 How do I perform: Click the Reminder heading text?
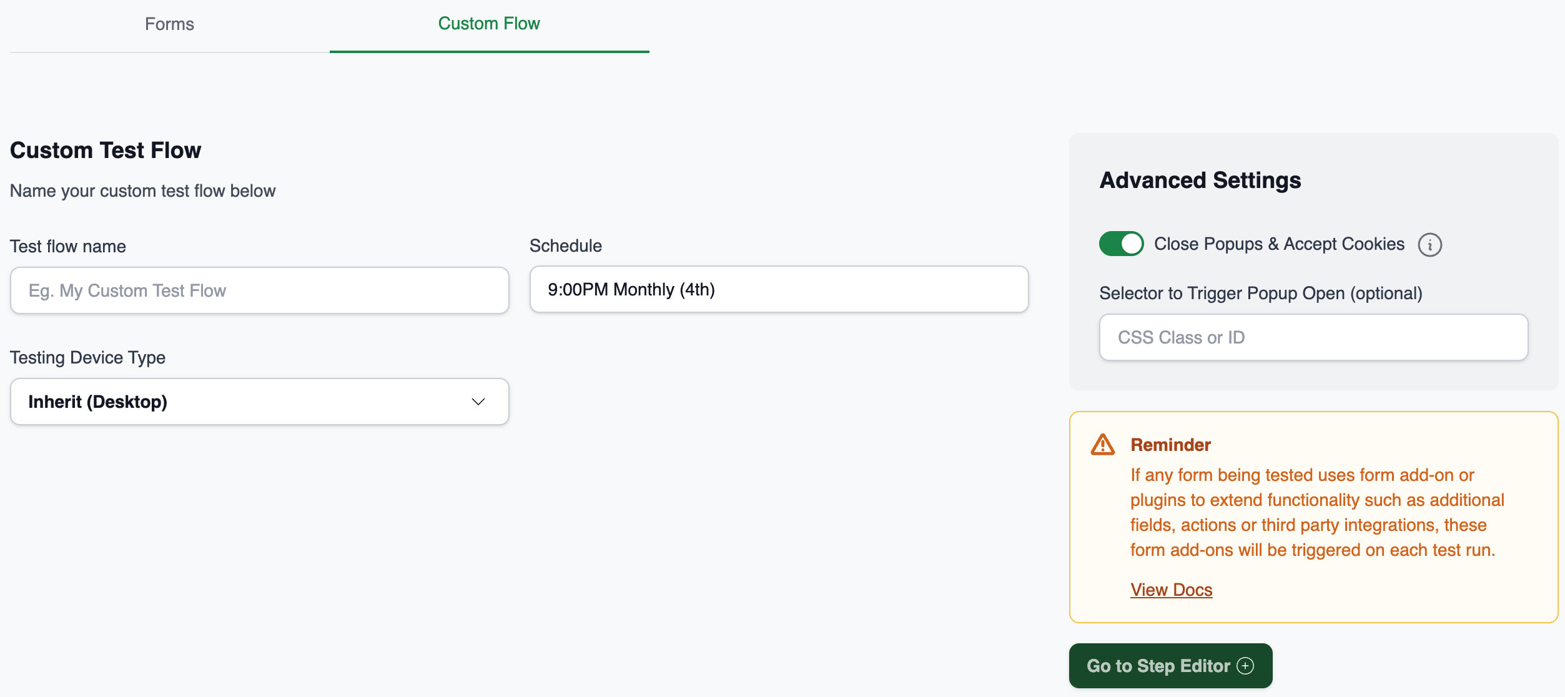pyautogui.click(x=1170, y=445)
